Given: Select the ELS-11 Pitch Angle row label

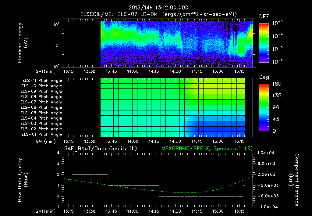Looking at the screenshot, I should pyautogui.click(x=42, y=81).
